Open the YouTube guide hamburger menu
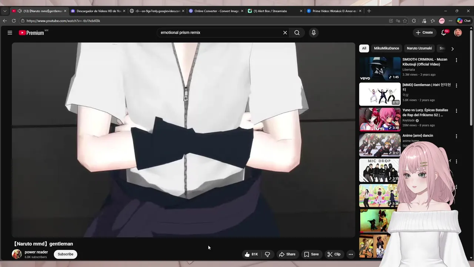Viewport: 474px width, 267px height. click(x=10, y=33)
